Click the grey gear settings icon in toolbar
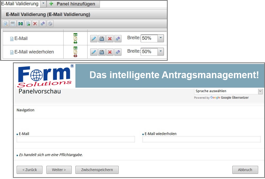Viewport: 265px width, 179px height. tap(50, 24)
